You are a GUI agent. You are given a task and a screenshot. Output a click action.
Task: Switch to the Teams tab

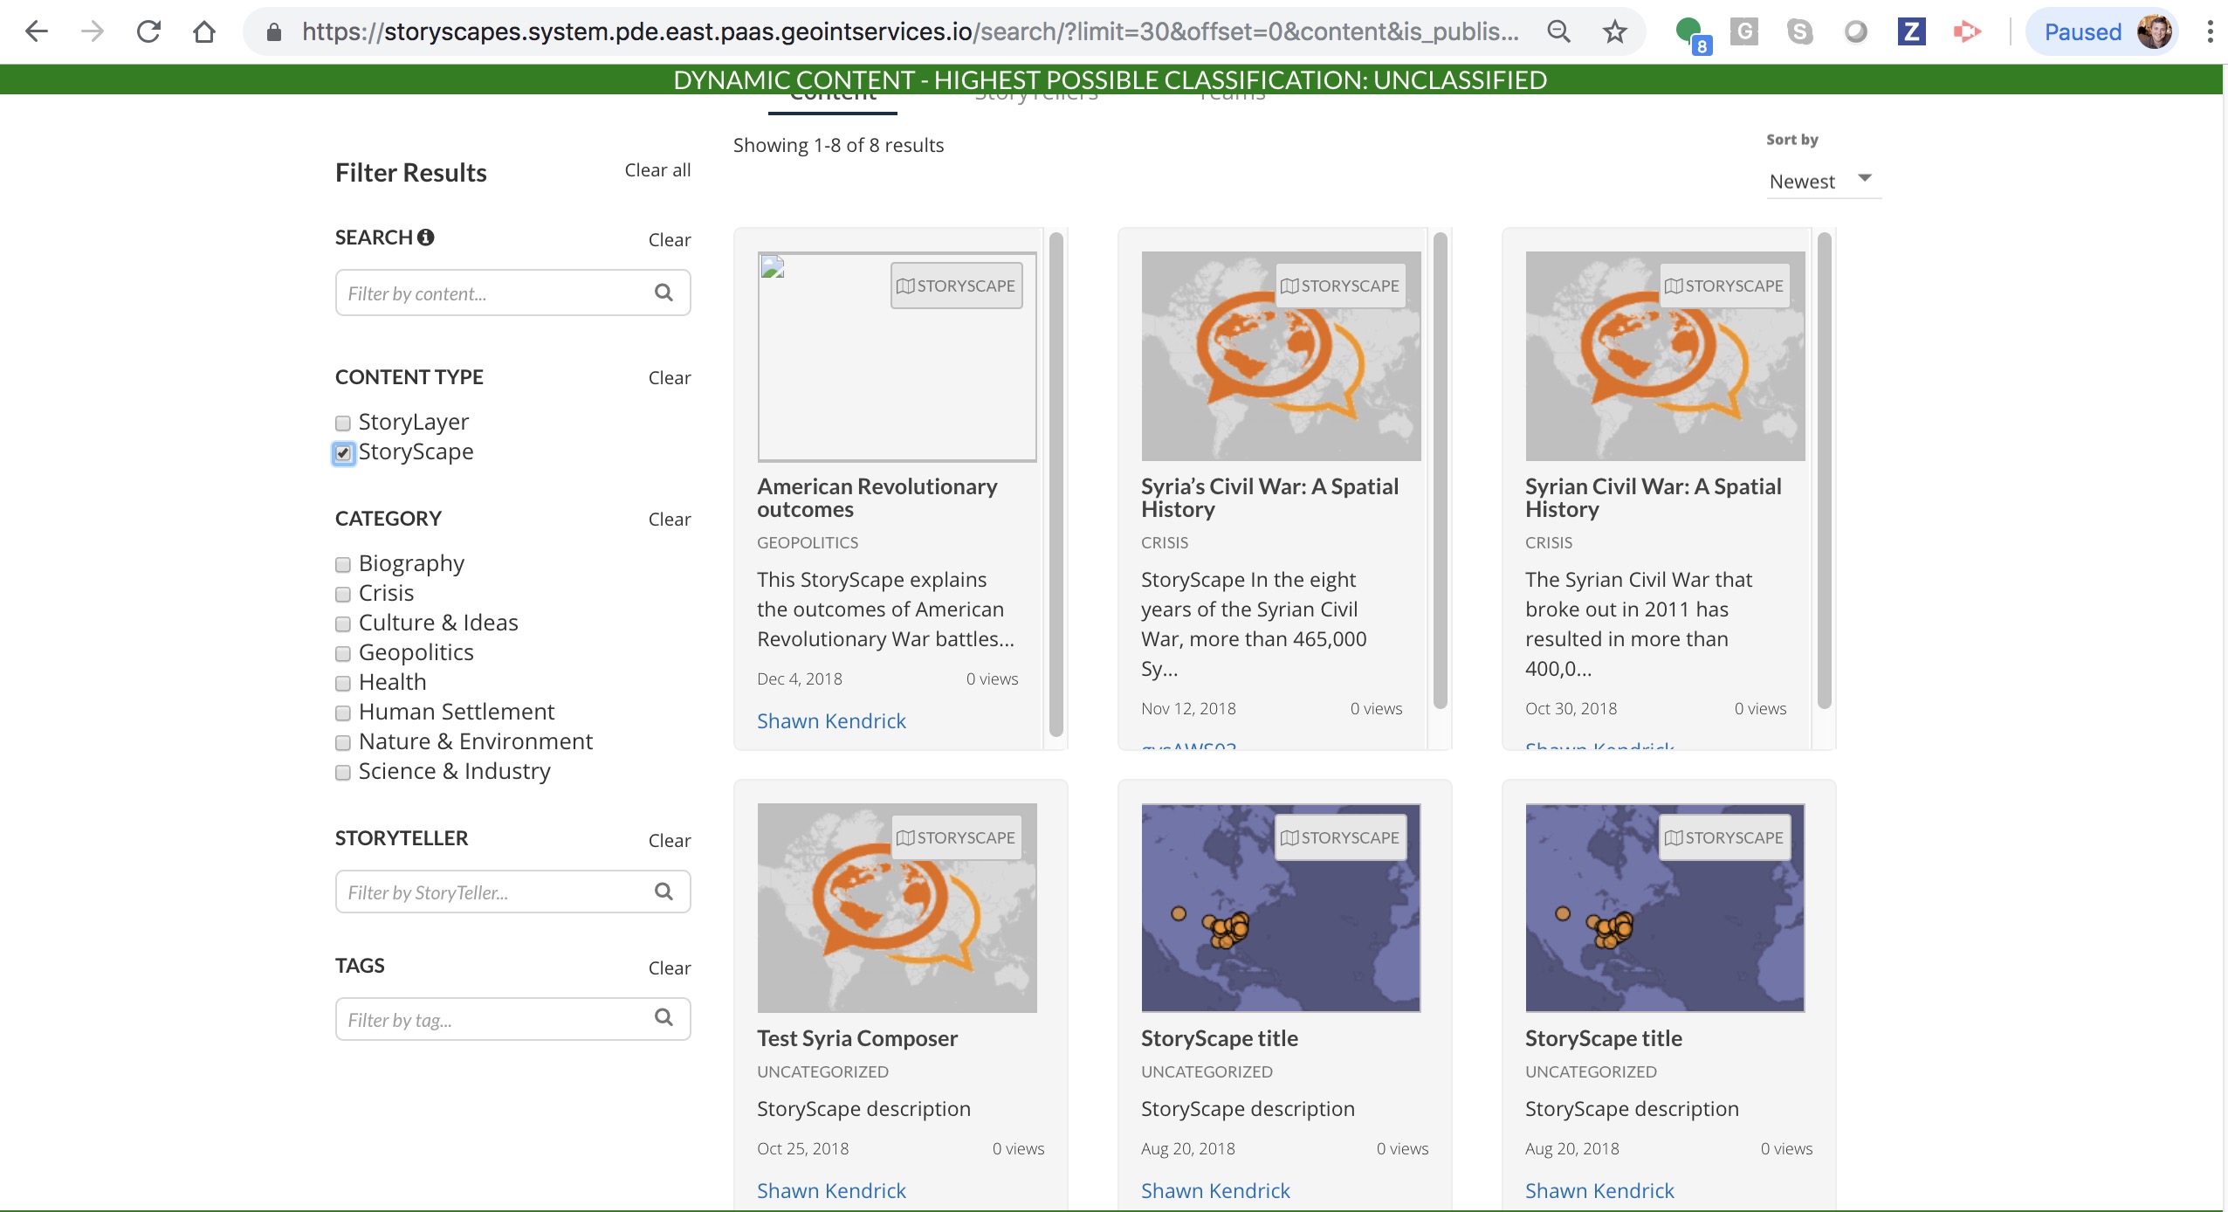click(1232, 96)
